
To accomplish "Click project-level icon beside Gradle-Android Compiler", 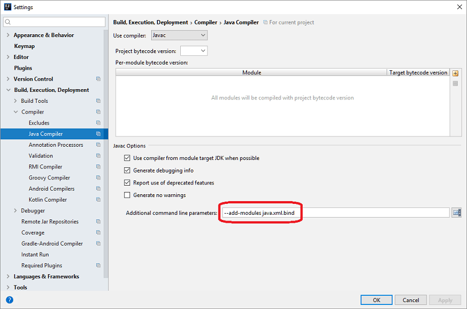I will [98, 244].
